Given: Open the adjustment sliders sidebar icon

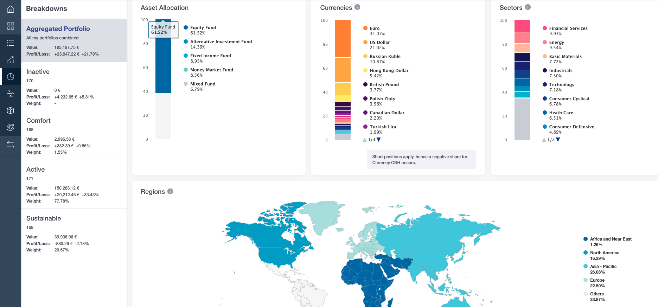Looking at the screenshot, I should (x=11, y=94).
